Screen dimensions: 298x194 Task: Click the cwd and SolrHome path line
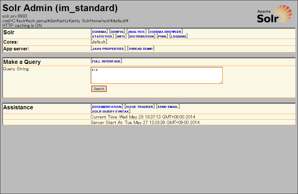(x=65, y=21)
